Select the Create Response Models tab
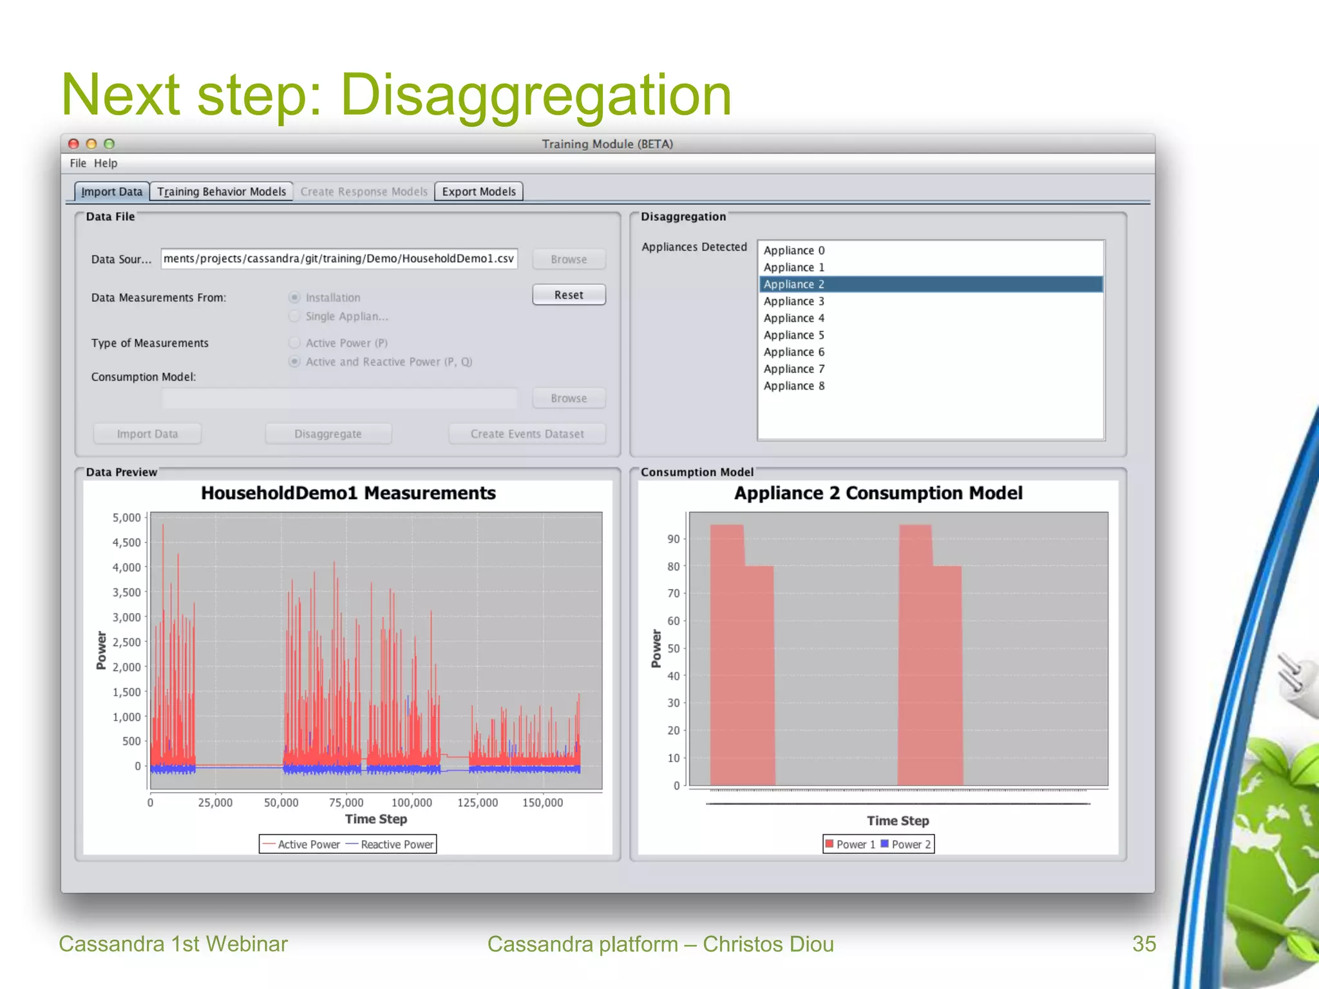 (x=364, y=191)
